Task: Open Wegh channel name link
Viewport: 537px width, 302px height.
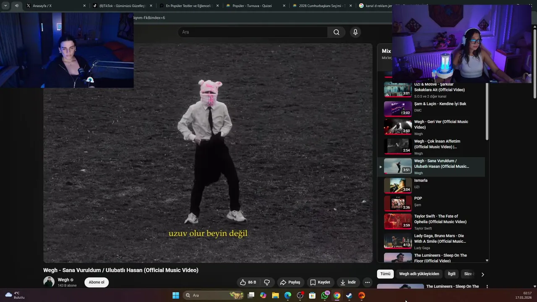Action: [x=63, y=280]
